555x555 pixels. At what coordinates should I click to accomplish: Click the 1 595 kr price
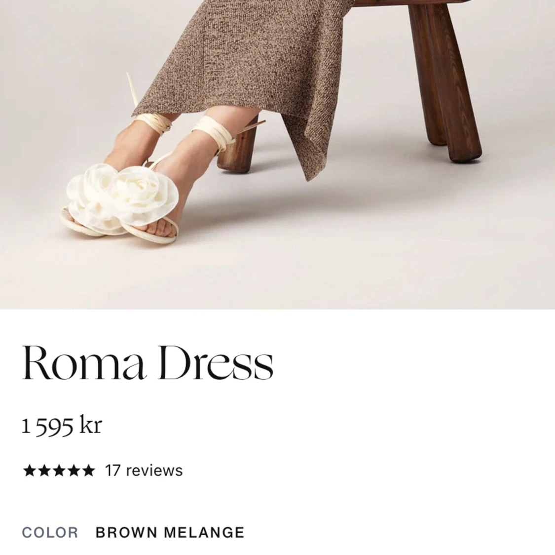[x=62, y=425]
